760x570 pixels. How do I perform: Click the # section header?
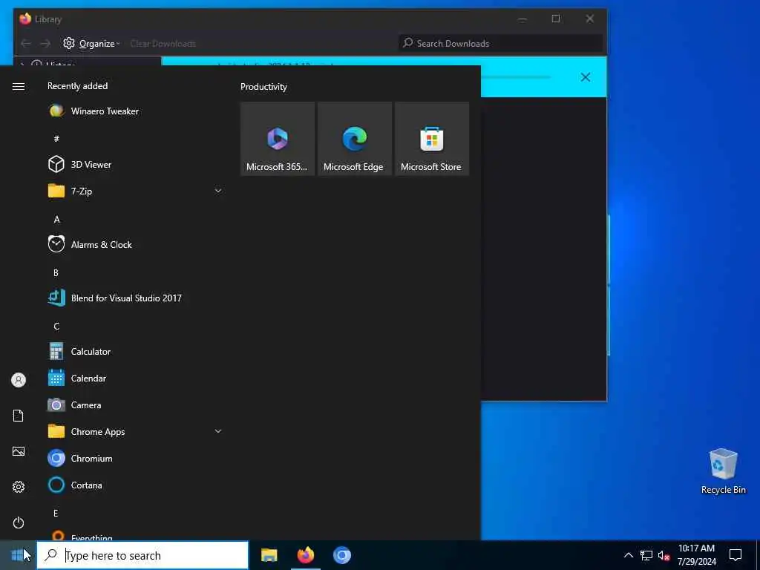(x=56, y=139)
